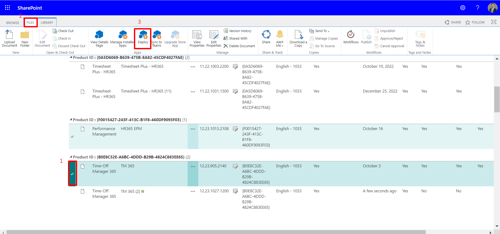The height and width of the screenshot is (234, 500).
Task: Click FOLLOW star at top right
Action: click(475, 22)
